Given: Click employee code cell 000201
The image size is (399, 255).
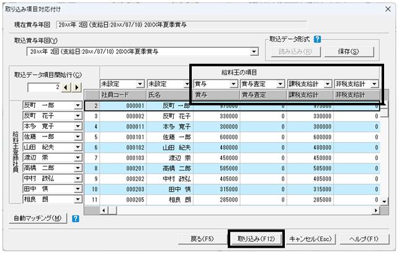Looking at the screenshot, I should point(123,168).
